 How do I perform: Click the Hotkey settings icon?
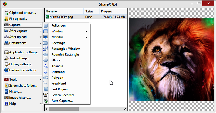pyautogui.click(x=6, y=64)
